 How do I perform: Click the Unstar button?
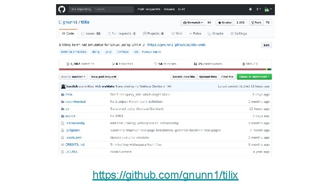(x=225, y=23)
